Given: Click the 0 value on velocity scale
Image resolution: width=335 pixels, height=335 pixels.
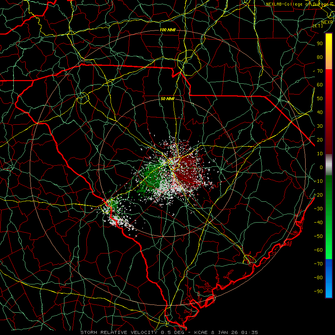Looking at the screenshot, I should click(321, 167).
